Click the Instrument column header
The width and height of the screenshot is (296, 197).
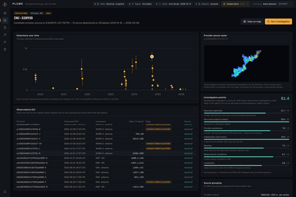101,121
